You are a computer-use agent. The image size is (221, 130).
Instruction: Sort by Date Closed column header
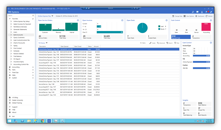coord(80,46)
